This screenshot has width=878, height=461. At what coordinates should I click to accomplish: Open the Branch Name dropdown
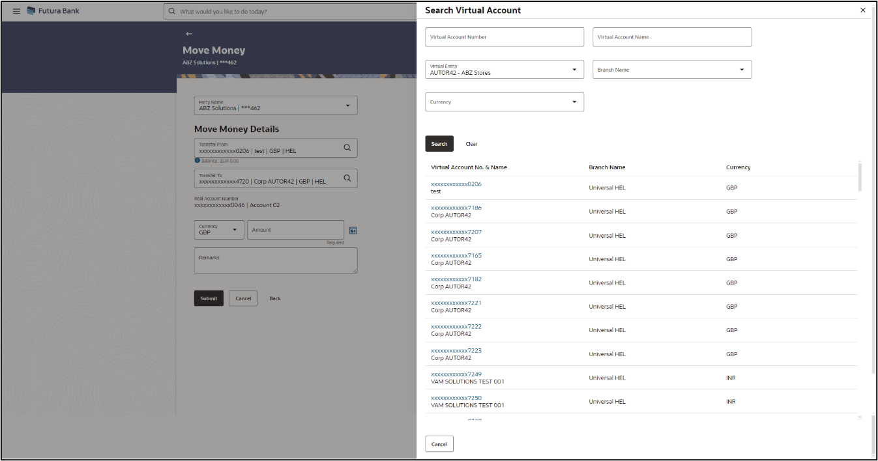(741, 70)
